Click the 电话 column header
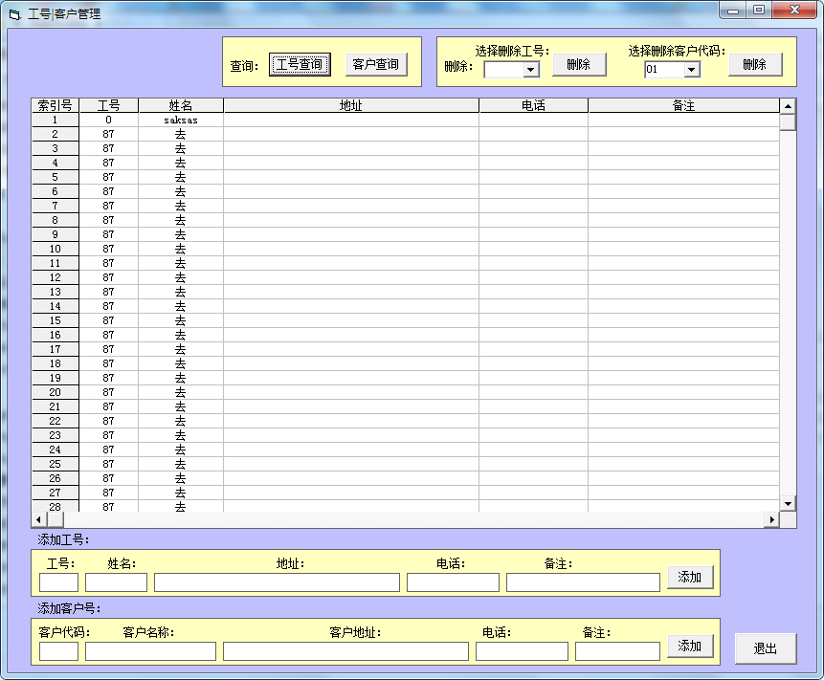 click(x=533, y=105)
